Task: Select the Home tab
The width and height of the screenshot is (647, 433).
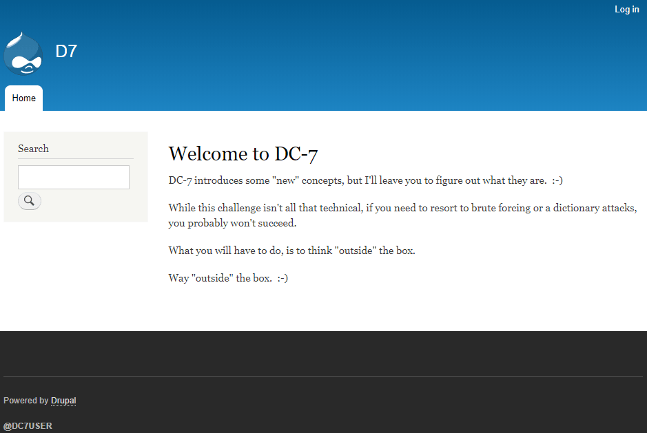Action: coord(23,98)
